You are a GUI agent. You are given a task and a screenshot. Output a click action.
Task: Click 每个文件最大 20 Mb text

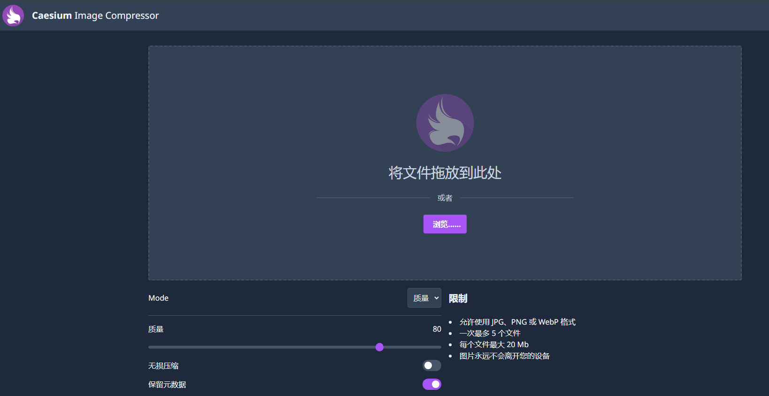pos(494,344)
